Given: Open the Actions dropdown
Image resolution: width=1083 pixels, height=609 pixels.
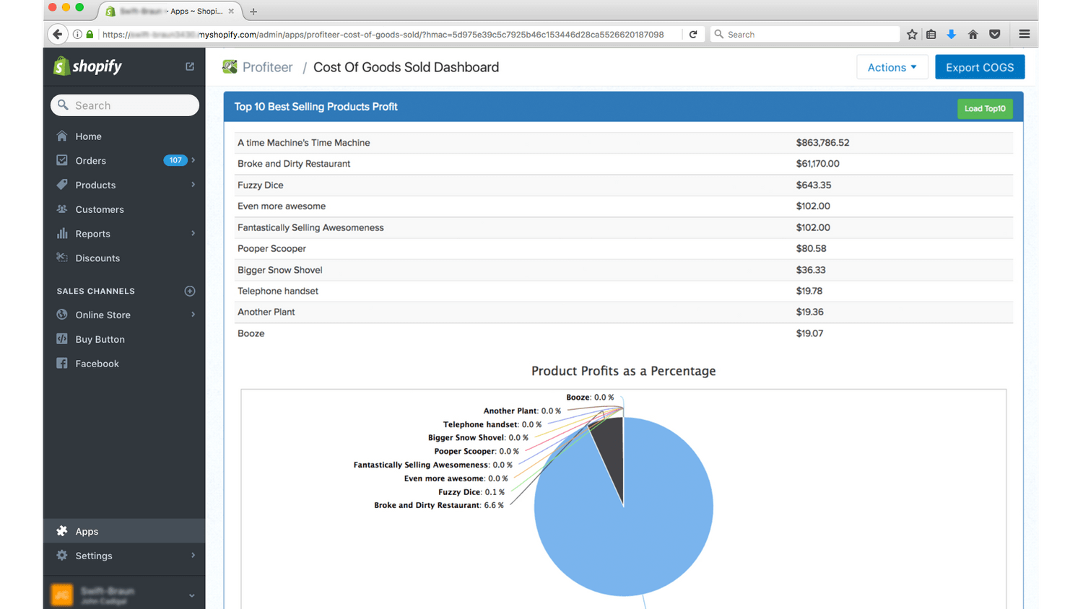Looking at the screenshot, I should click(x=892, y=67).
